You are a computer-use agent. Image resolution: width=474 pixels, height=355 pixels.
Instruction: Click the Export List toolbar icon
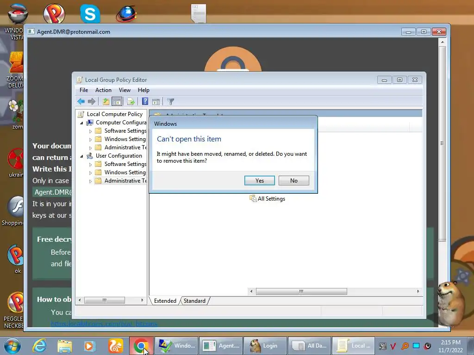[131, 101]
